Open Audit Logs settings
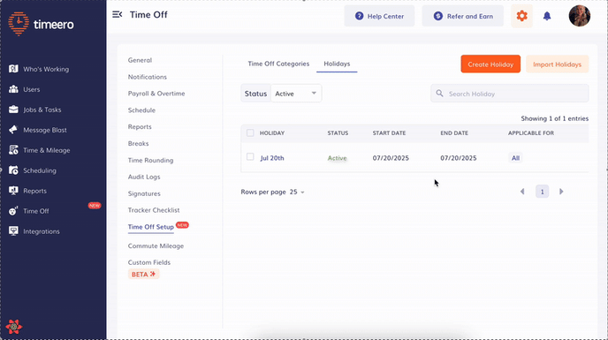 pos(144,177)
